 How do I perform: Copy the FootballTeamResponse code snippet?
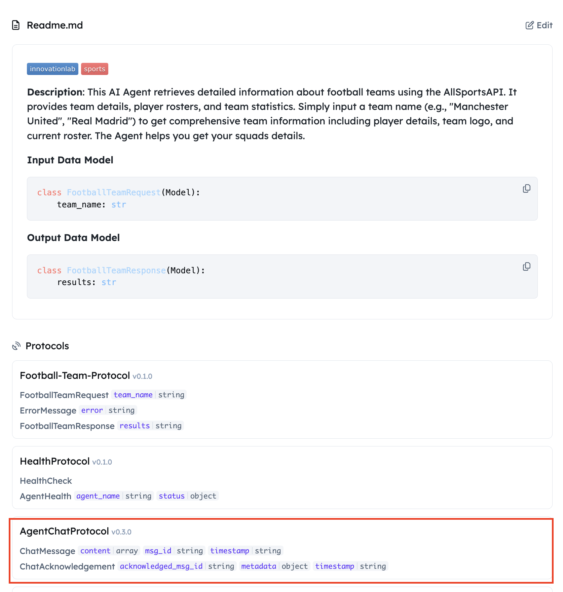point(526,266)
